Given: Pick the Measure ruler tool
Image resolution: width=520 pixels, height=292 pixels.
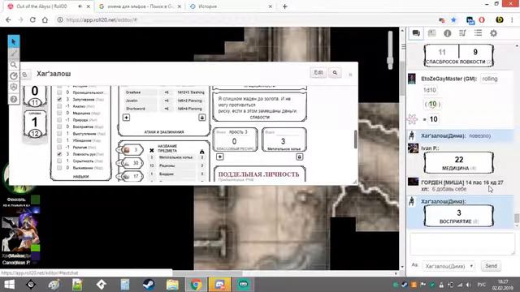Looking at the screenshot, I should click(14, 75).
